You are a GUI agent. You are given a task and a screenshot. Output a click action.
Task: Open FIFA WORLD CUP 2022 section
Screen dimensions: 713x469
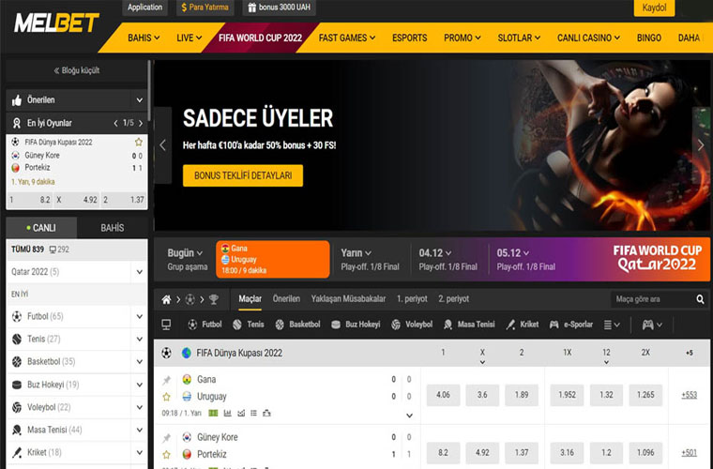tap(260, 38)
